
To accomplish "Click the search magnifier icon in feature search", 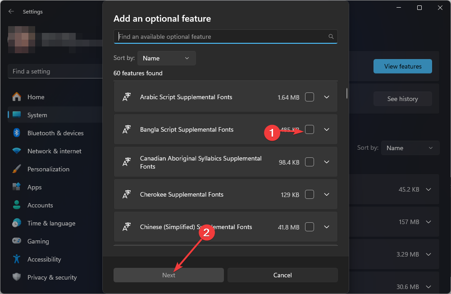I will [331, 37].
